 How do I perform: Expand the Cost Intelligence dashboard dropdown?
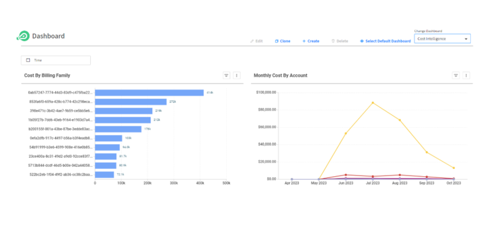tap(443, 39)
